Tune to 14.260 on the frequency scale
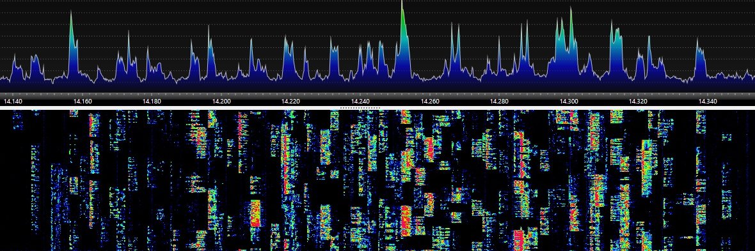Viewport: 755px width, 251px height. coord(430,102)
